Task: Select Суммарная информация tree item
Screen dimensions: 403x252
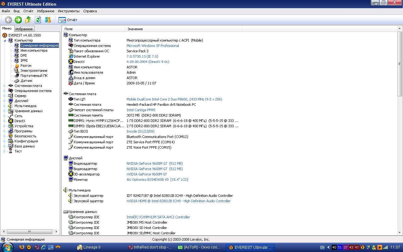Action: pos(39,45)
